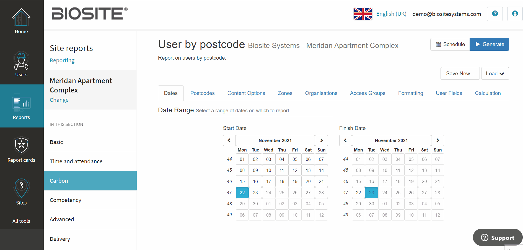Open the Sites location pin icon
The width and height of the screenshot is (523, 250).
22,188
